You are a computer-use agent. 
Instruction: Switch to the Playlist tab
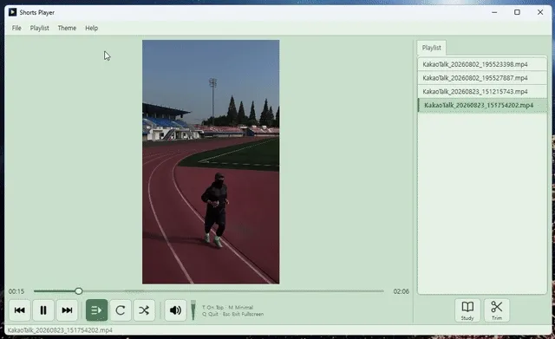coord(432,48)
